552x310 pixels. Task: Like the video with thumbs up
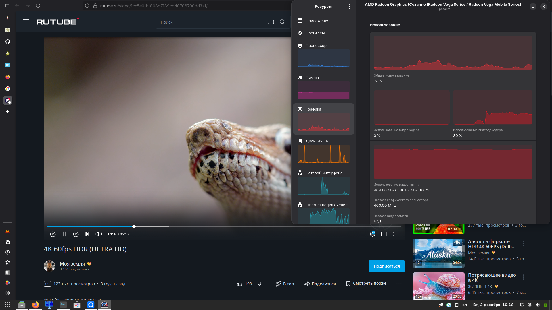point(240,284)
